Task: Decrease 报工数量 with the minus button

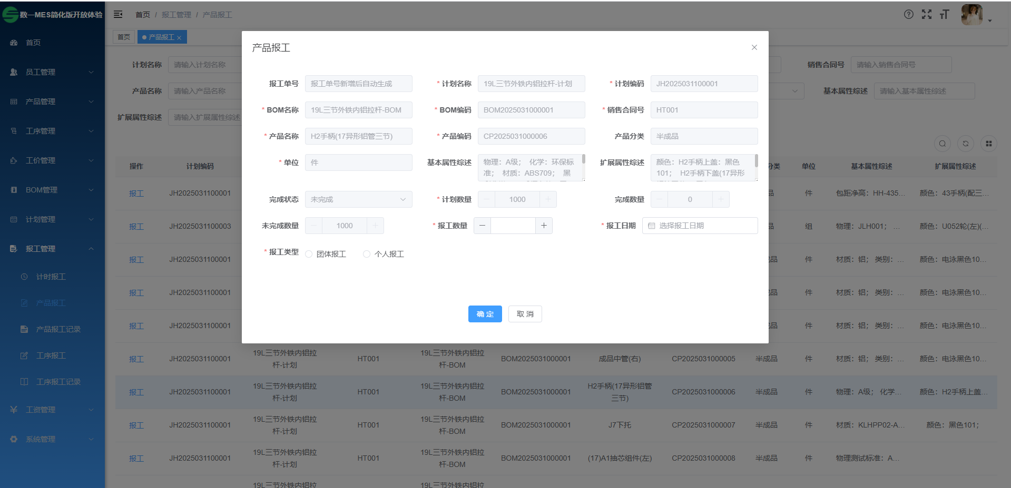Action: (x=482, y=226)
